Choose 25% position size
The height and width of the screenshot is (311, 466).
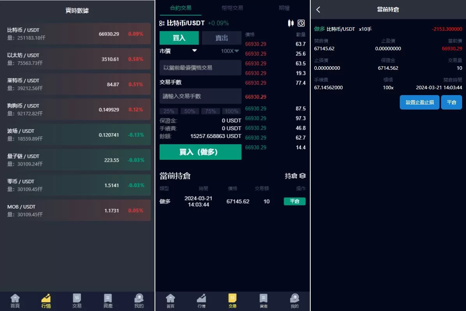pyautogui.click(x=169, y=111)
